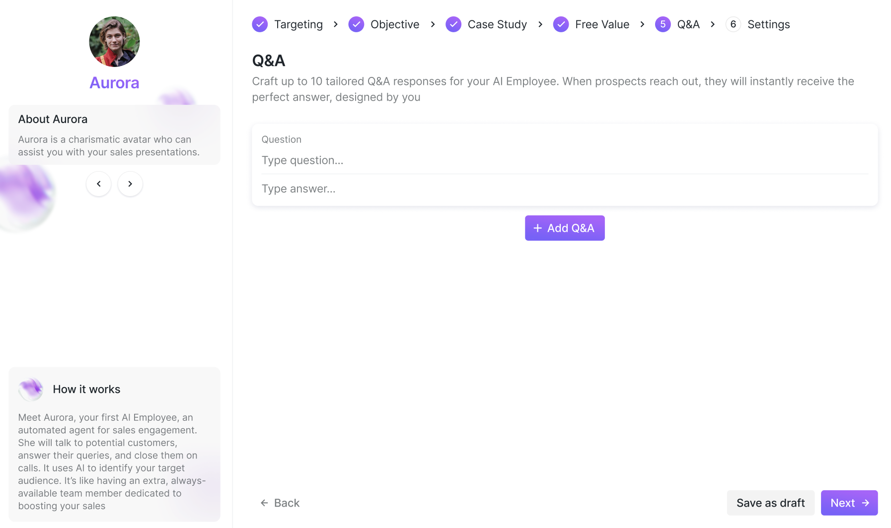Click the How it works orb icon
Viewport: 891px width, 528px height.
31,389
